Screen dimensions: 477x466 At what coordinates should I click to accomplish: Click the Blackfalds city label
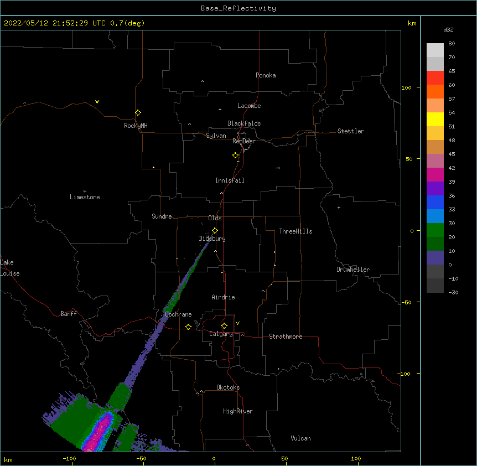pyautogui.click(x=244, y=123)
